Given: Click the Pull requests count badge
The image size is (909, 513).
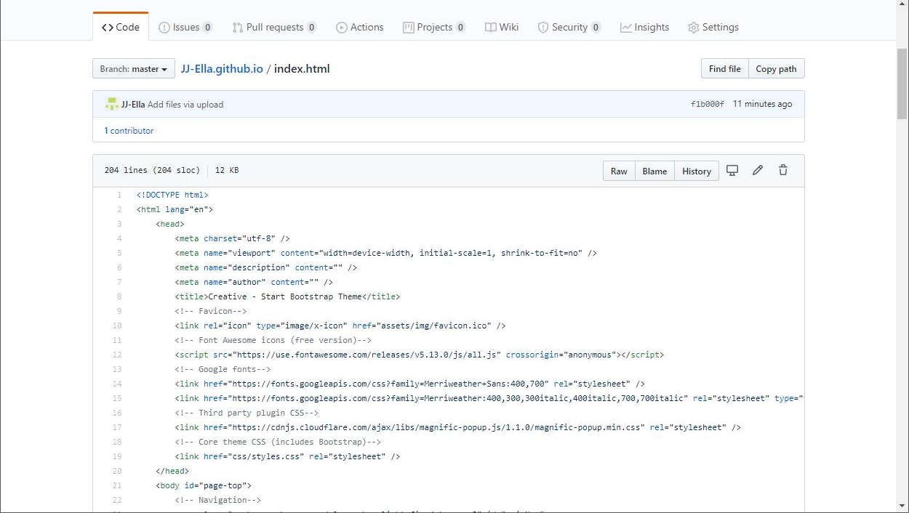Looking at the screenshot, I should point(311,28).
